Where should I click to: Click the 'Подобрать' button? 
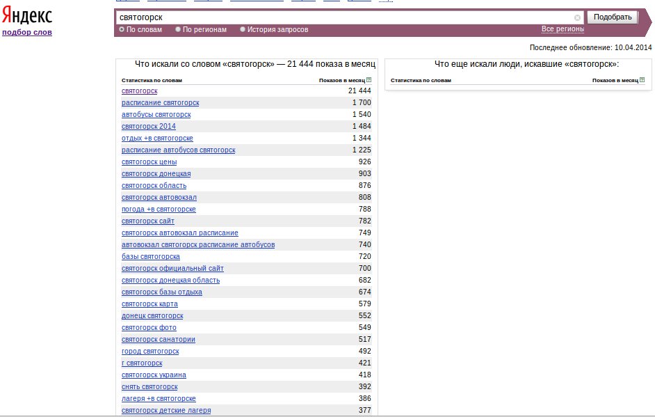[x=613, y=17]
